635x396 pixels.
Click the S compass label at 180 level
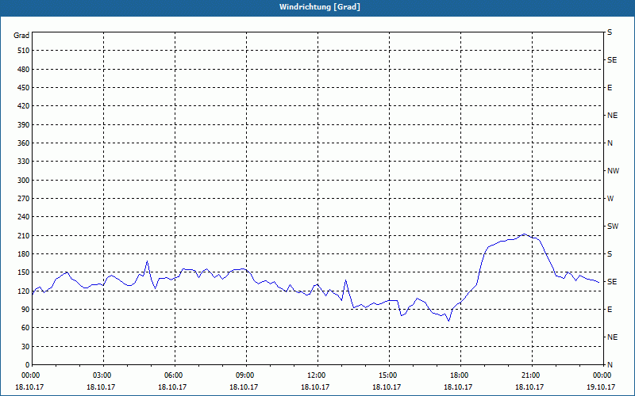pyautogui.click(x=610, y=253)
